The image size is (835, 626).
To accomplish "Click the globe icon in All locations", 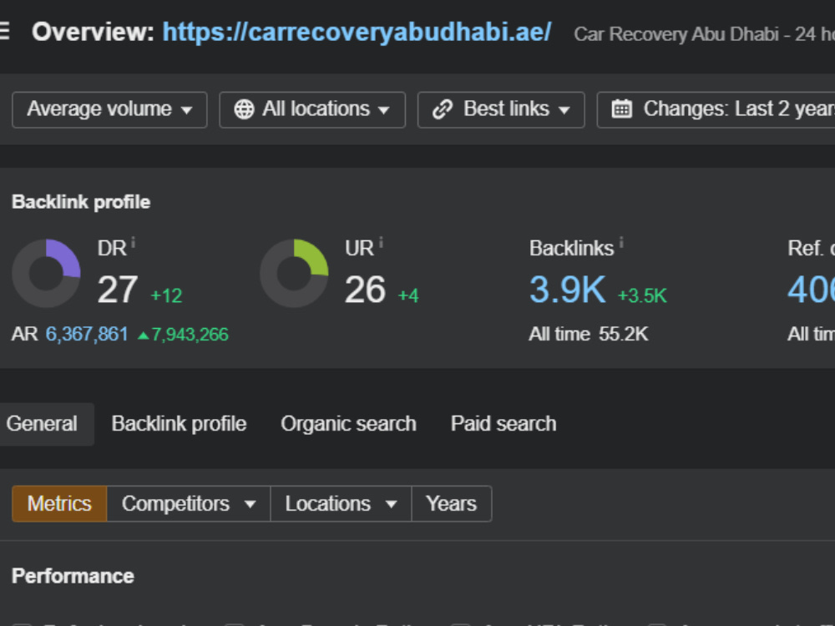I will 244,109.
